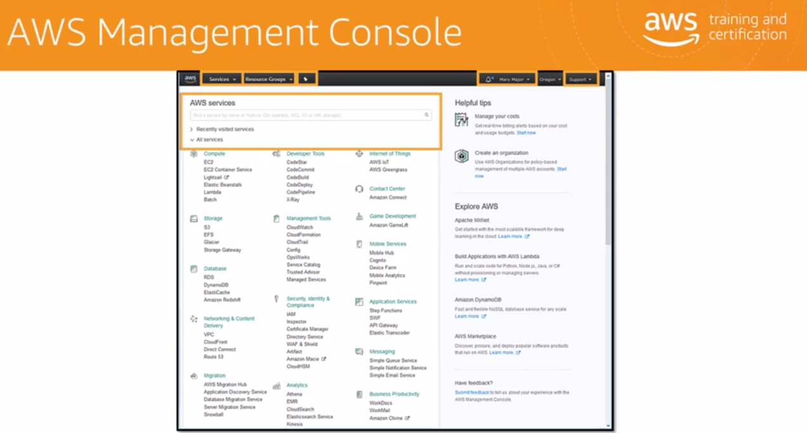Open API Gateway service link
Screen dimensions: 807x433
(x=384, y=325)
